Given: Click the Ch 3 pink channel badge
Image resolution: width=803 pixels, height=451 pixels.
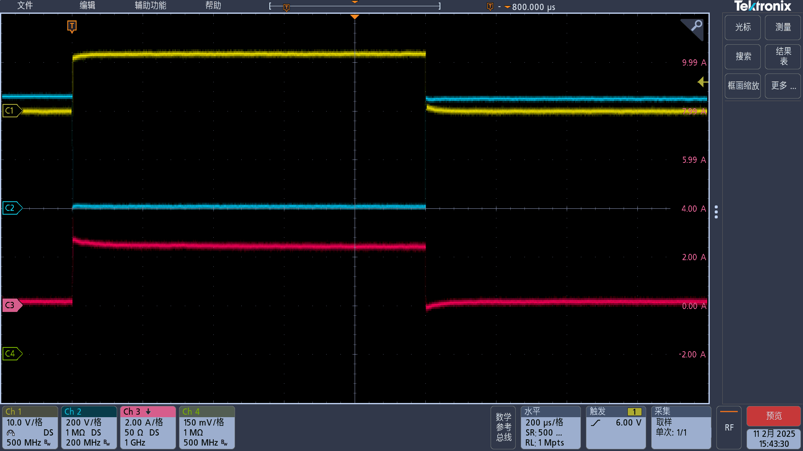Looking at the screenshot, I should [x=148, y=427].
